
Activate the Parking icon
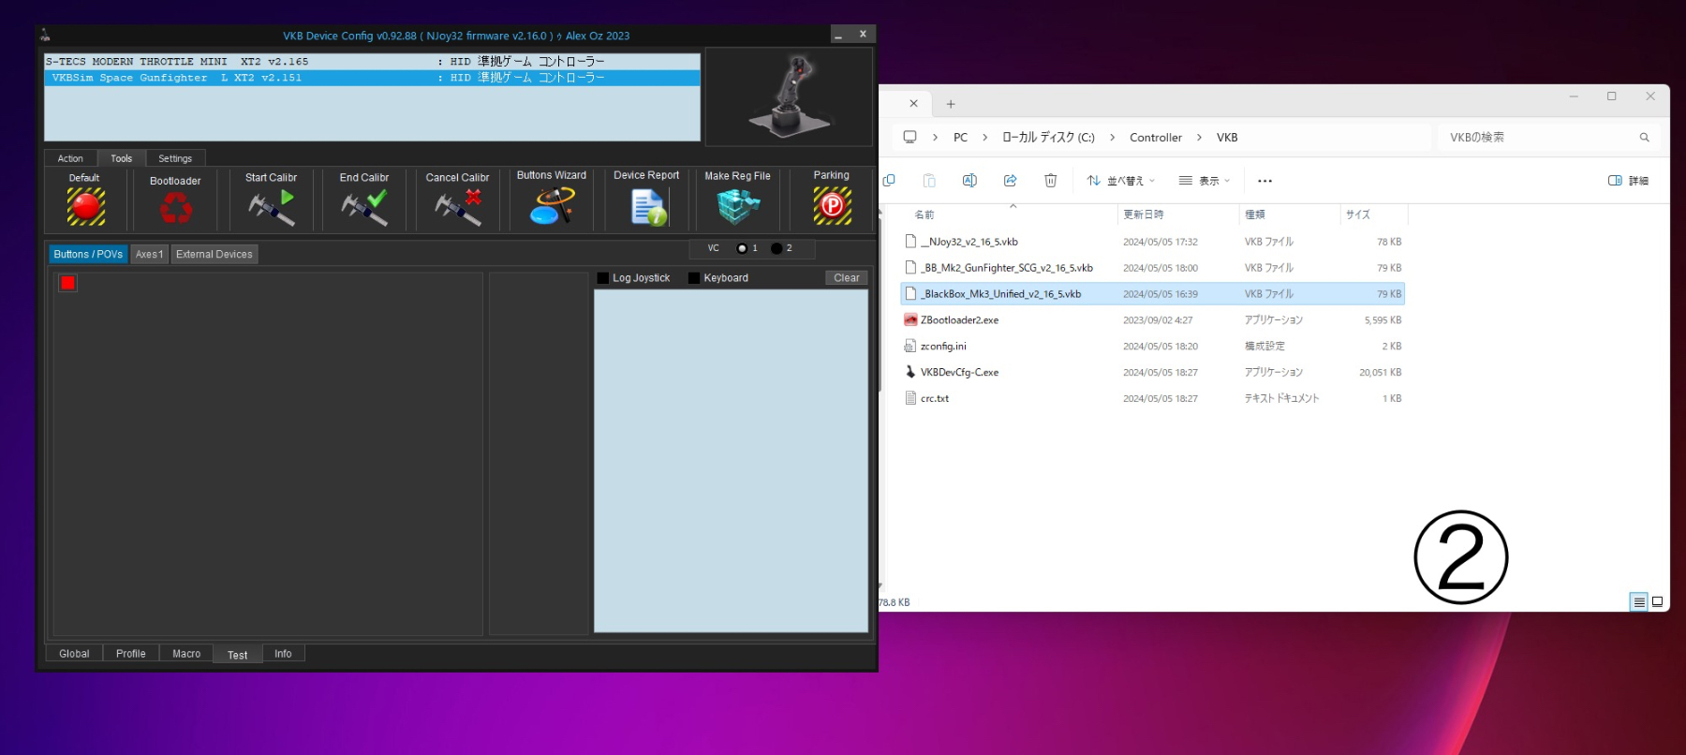(x=832, y=206)
